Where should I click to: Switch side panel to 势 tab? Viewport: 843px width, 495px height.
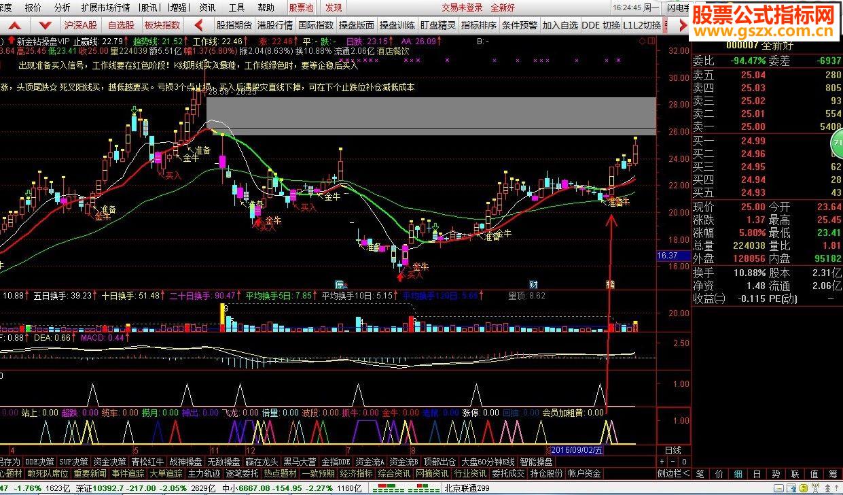coord(776,473)
